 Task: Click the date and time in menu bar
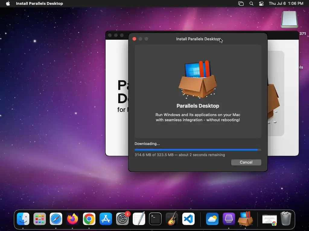286,3
